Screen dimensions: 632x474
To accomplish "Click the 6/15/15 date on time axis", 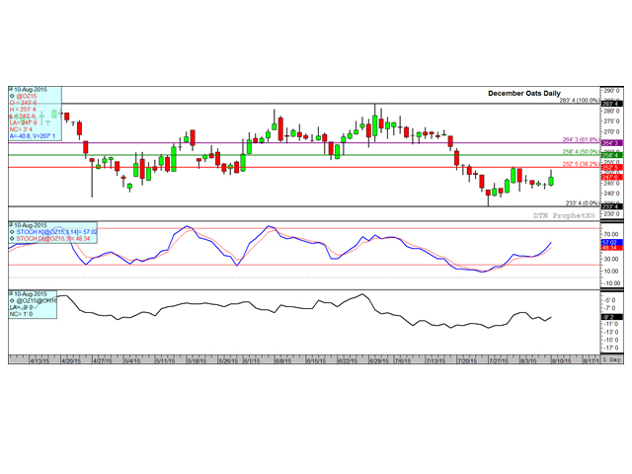I will pos(316,360).
